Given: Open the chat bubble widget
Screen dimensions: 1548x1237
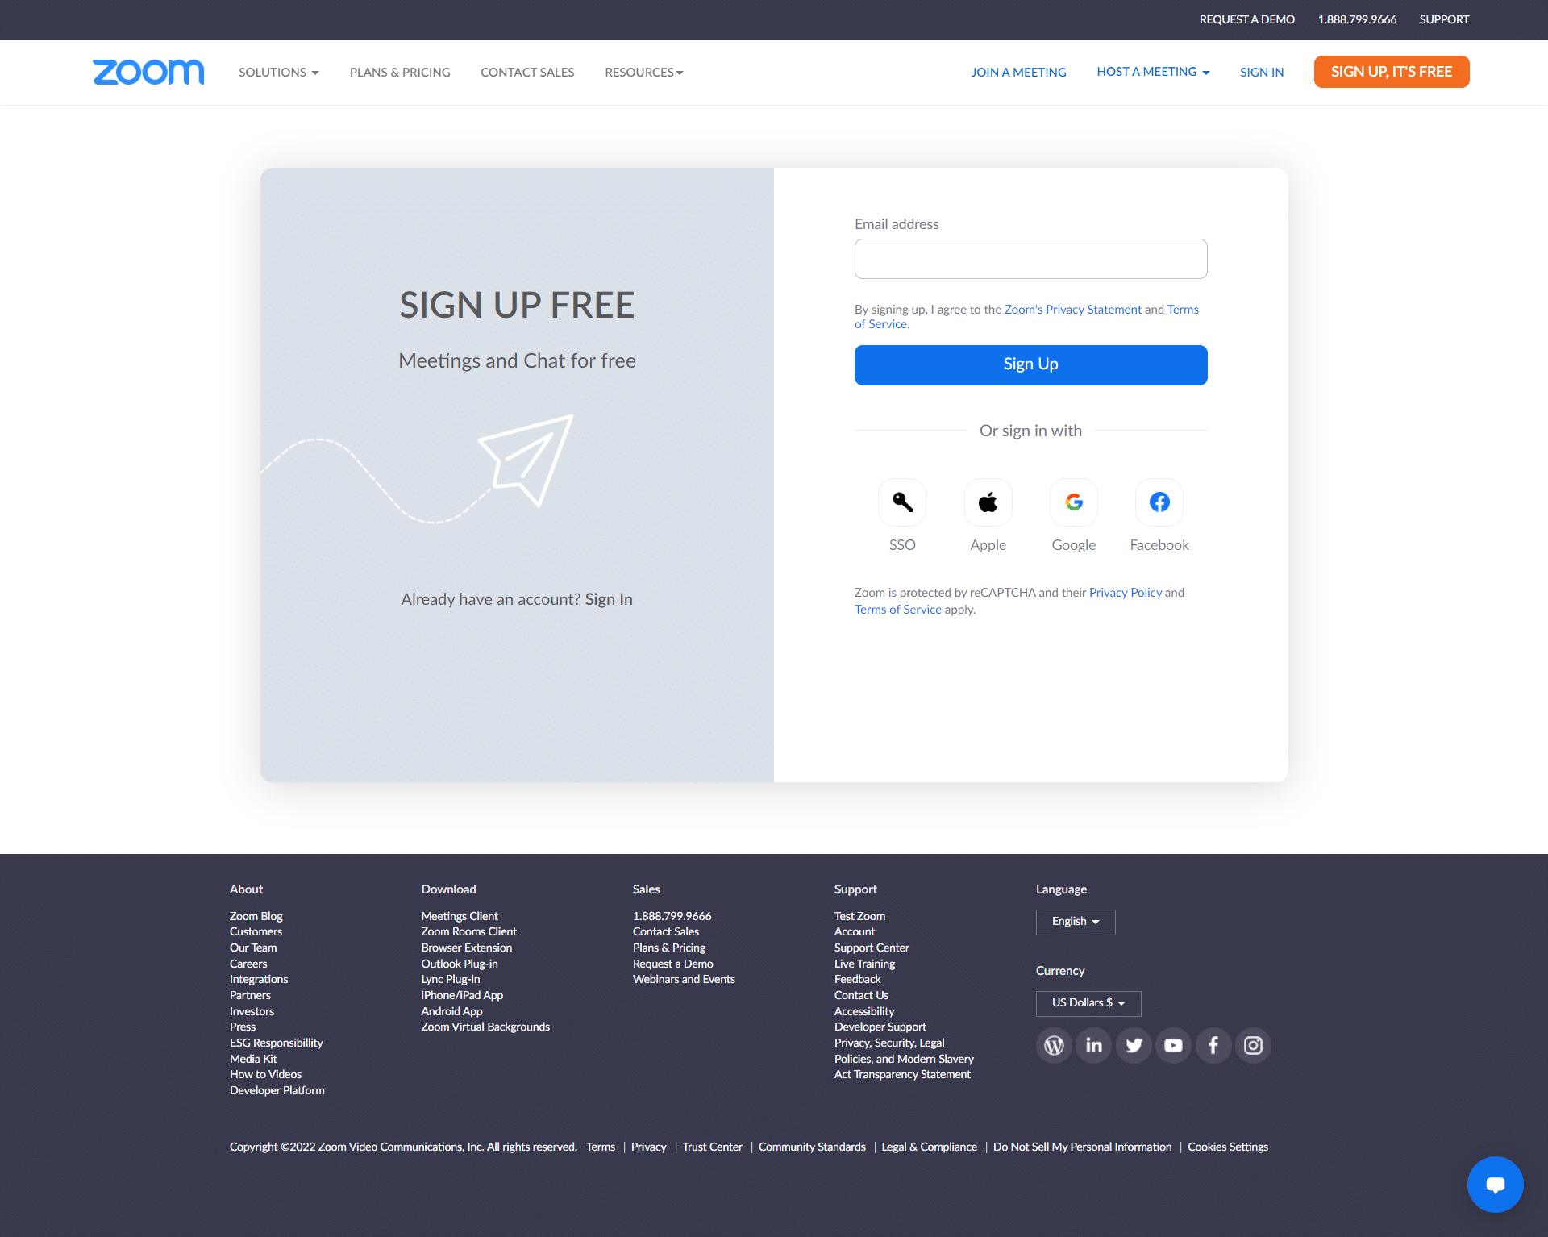Looking at the screenshot, I should (1495, 1185).
